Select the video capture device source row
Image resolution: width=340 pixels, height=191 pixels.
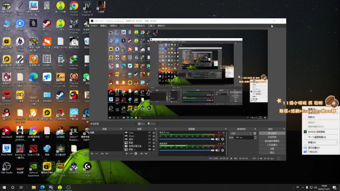click(140, 146)
